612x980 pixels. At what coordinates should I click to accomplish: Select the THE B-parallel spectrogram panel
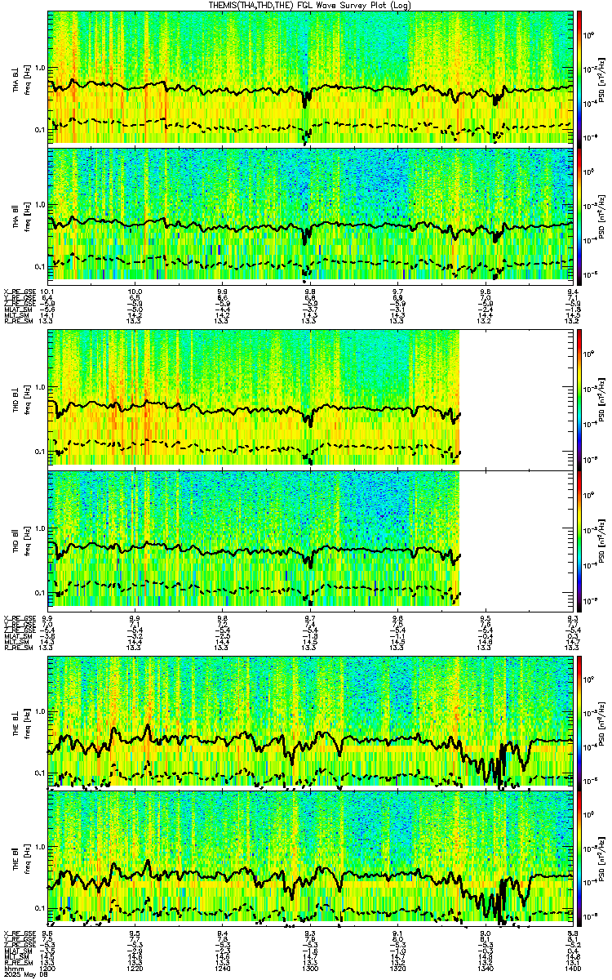[312, 857]
